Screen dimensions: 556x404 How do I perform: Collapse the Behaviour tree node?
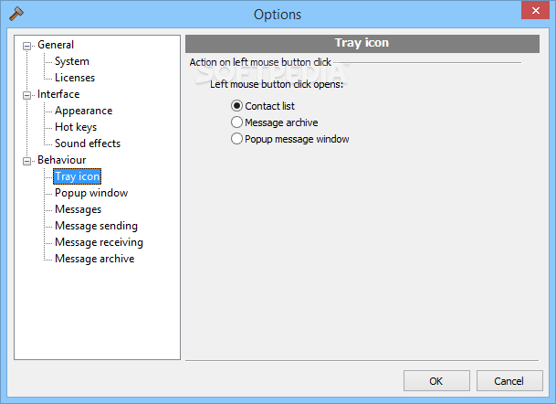[27, 161]
